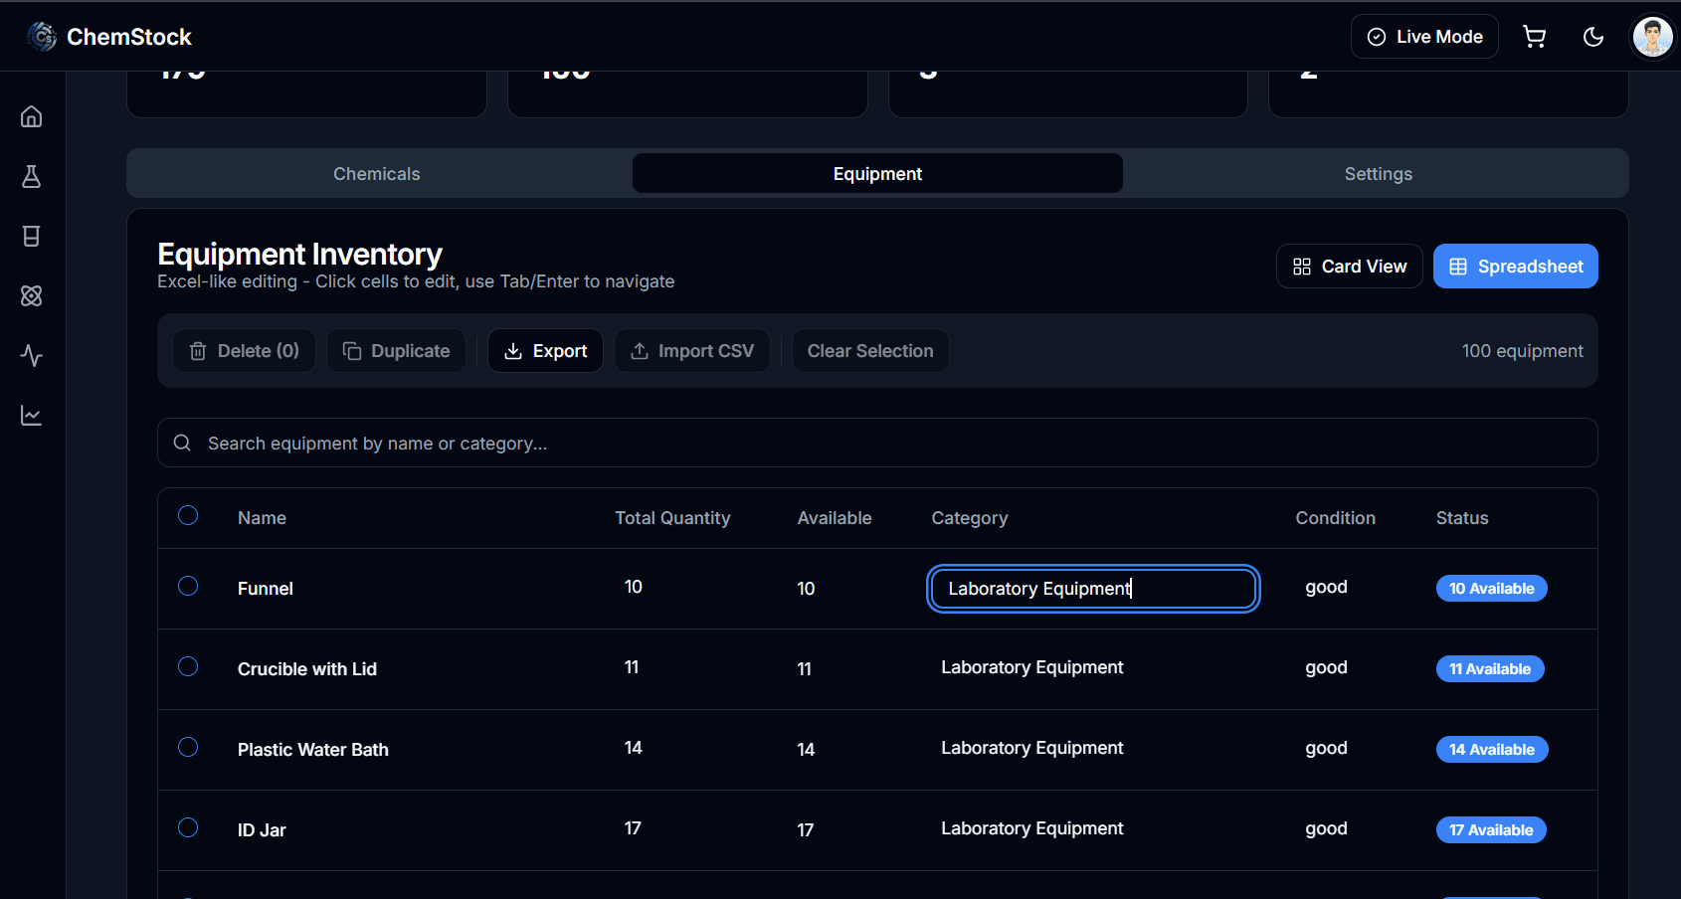Click the 14 Available status badge

pos(1492,750)
